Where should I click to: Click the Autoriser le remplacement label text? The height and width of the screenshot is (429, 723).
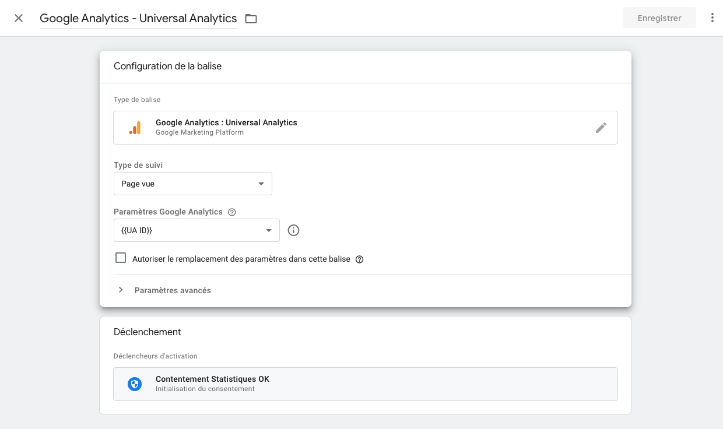click(x=241, y=259)
